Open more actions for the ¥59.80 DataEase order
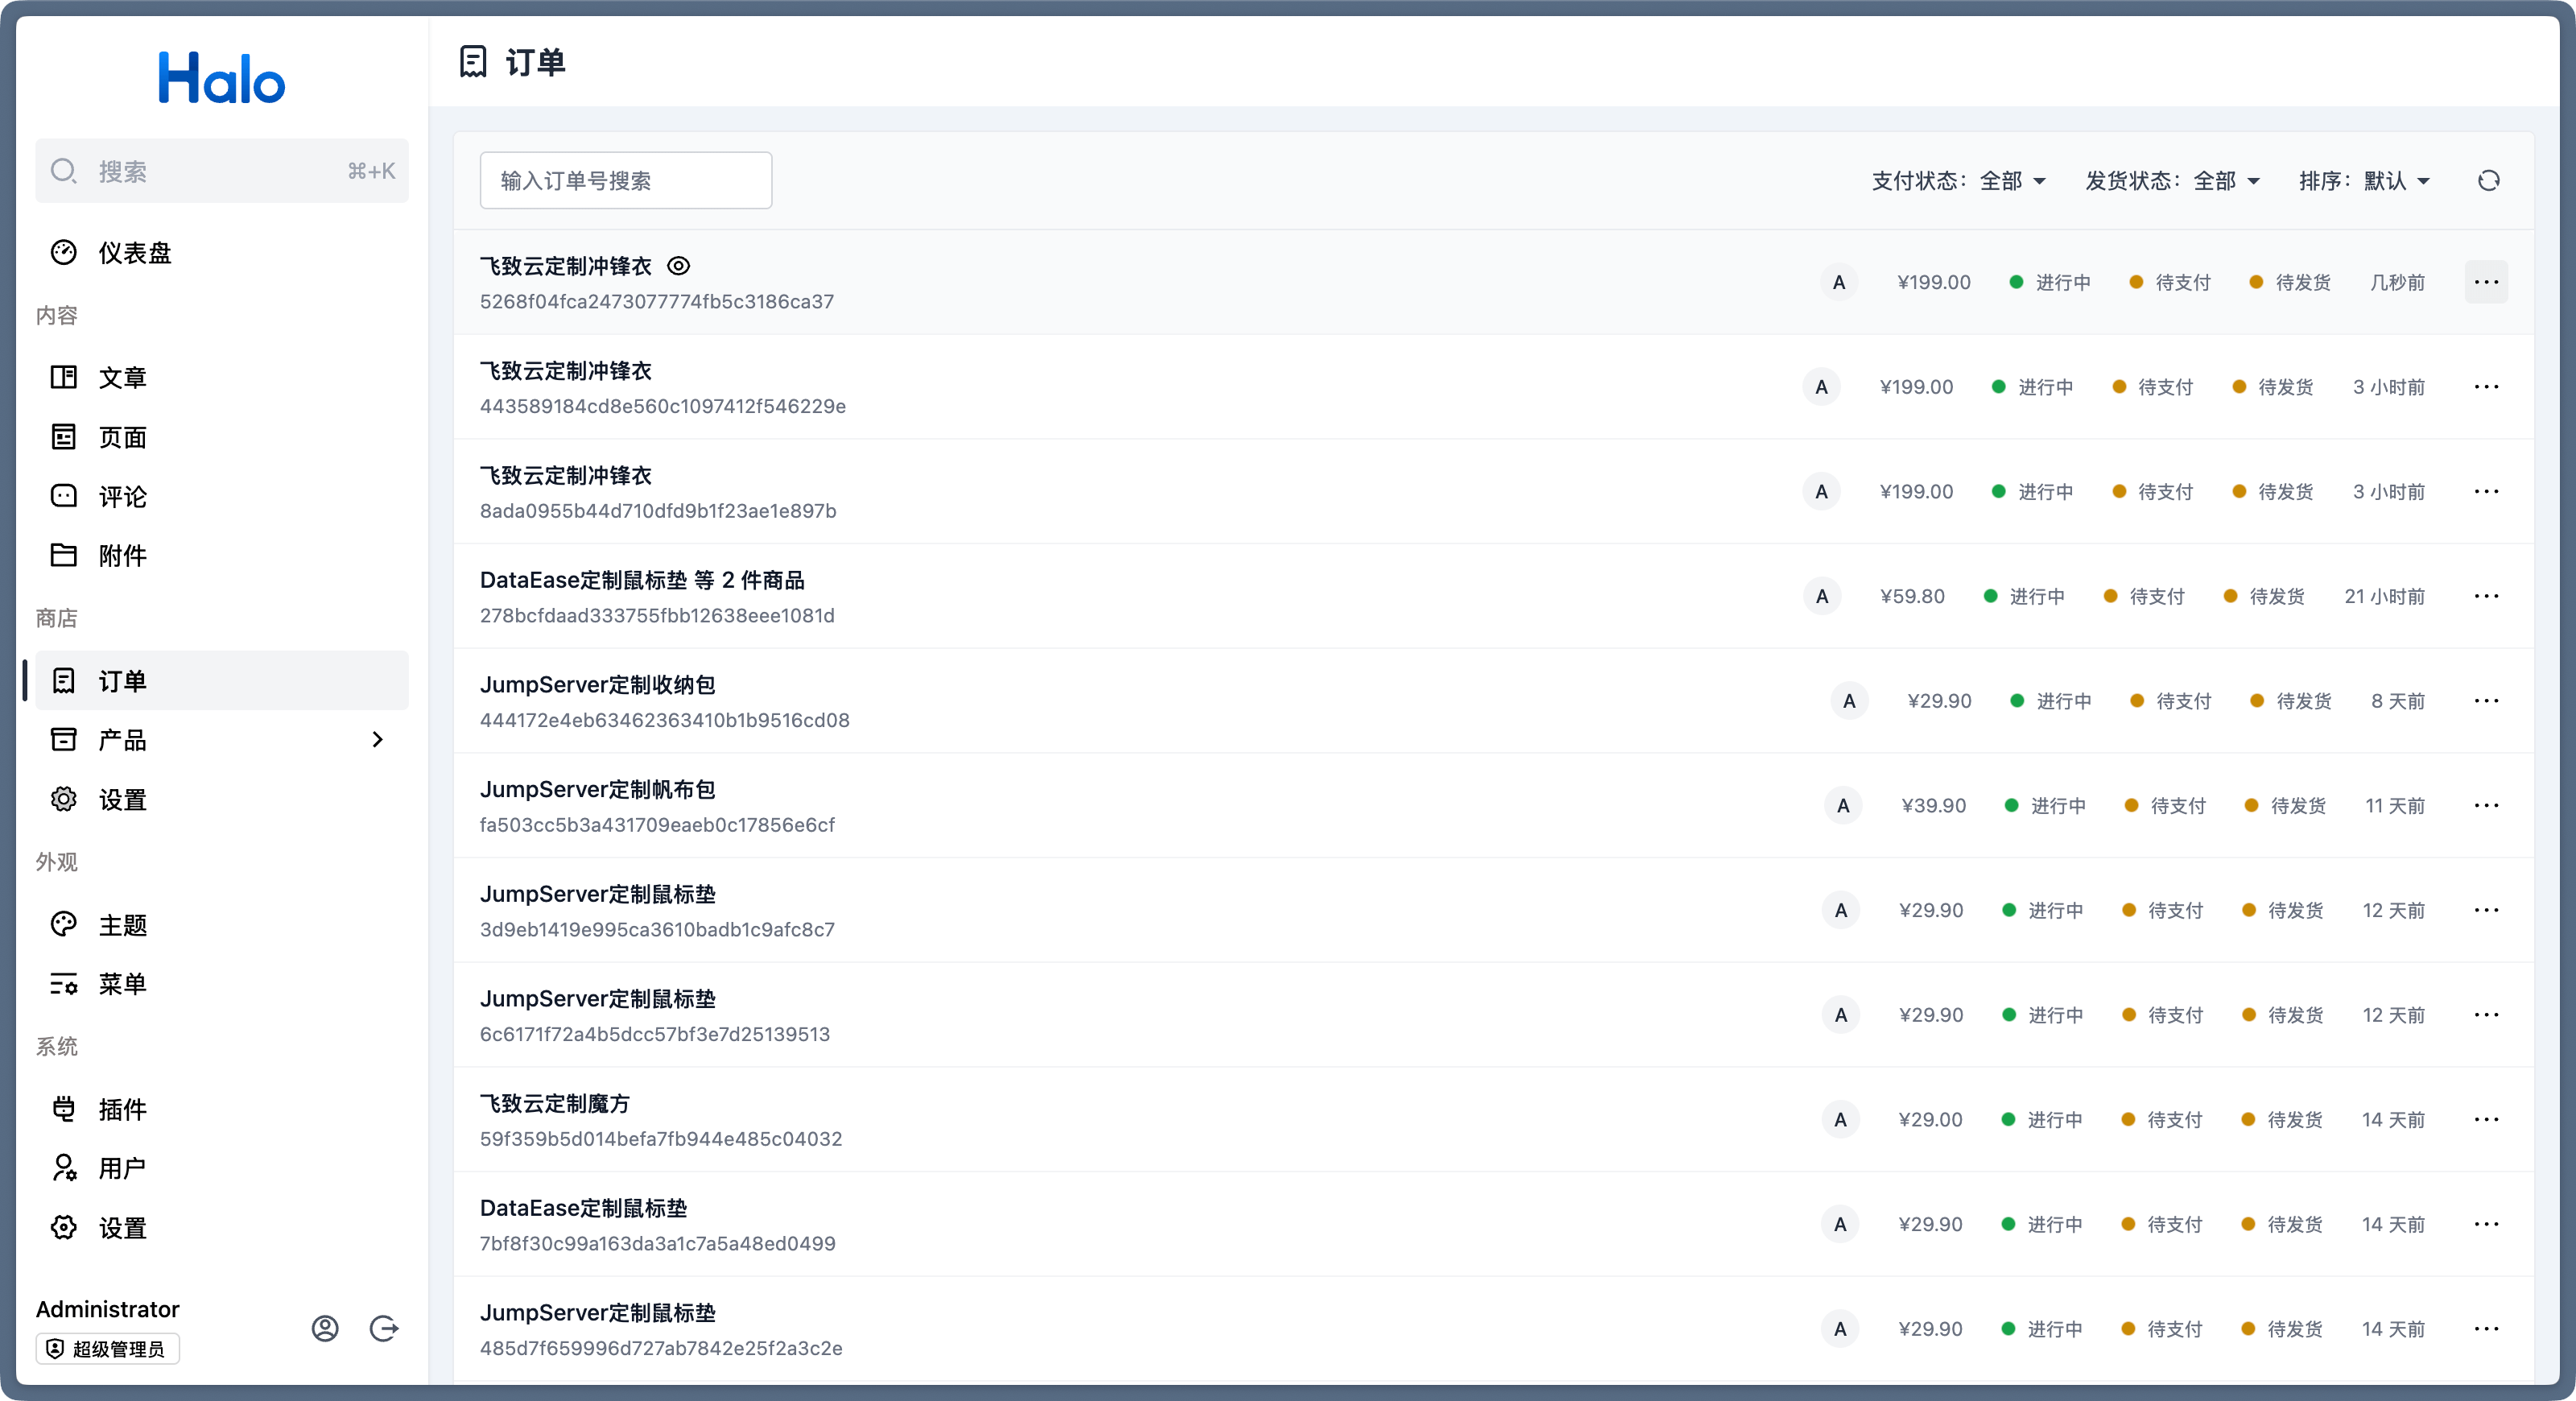The width and height of the screenshot is (2576, 1401). pos(2486,596)
